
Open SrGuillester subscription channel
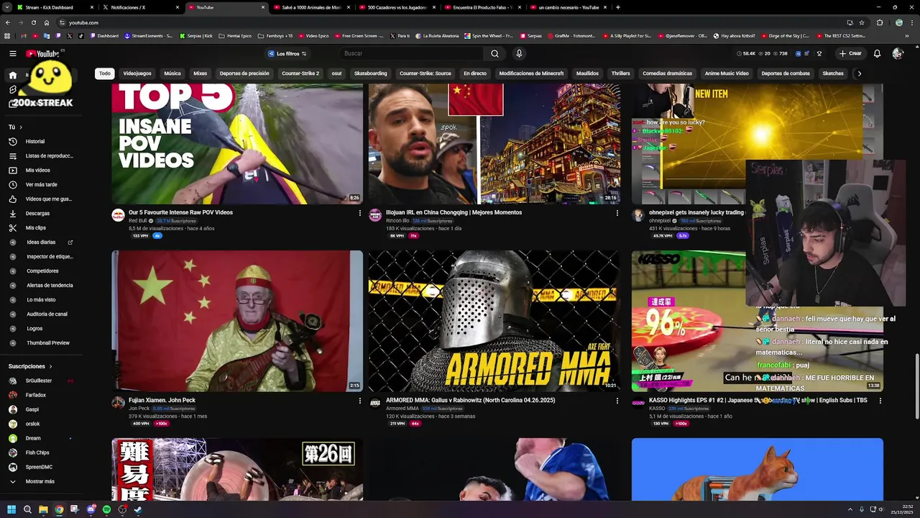pos(40,381)
